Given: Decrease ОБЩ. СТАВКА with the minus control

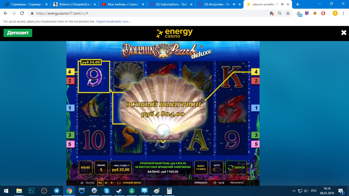Looking at the screenshot, I should (112, 165).
